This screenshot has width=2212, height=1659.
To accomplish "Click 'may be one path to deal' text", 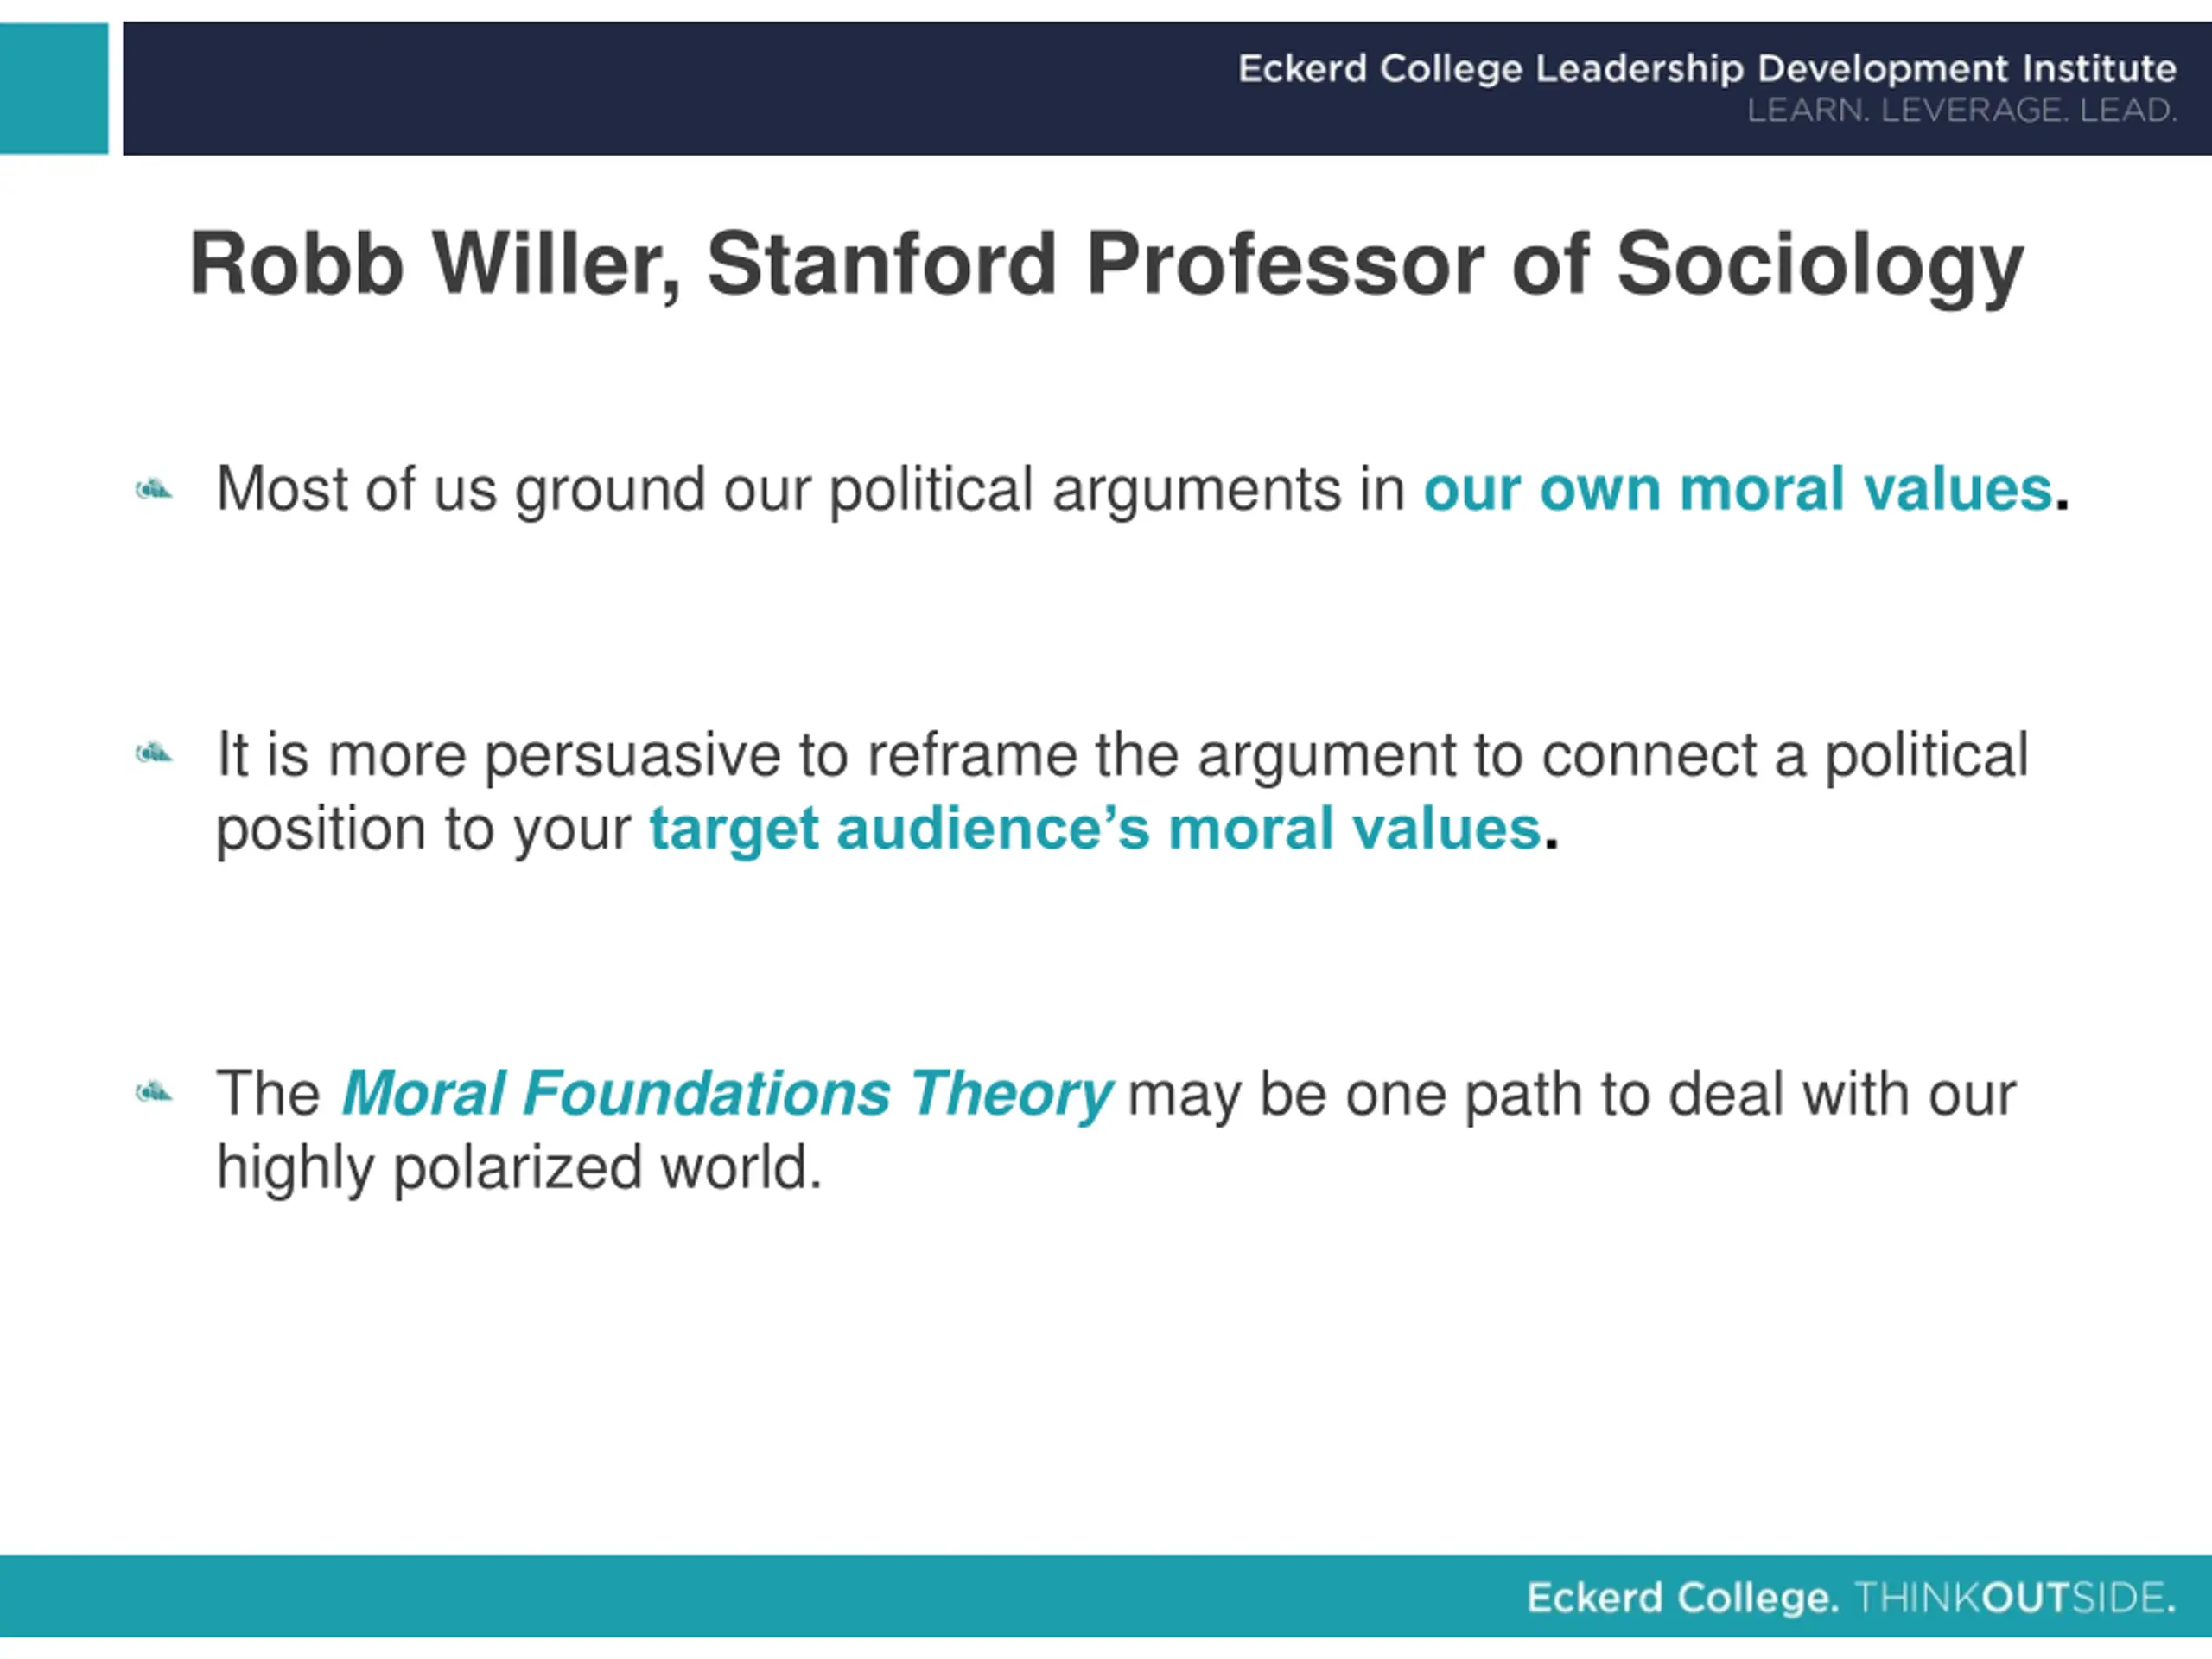I will click(x=1456, y=1094).
